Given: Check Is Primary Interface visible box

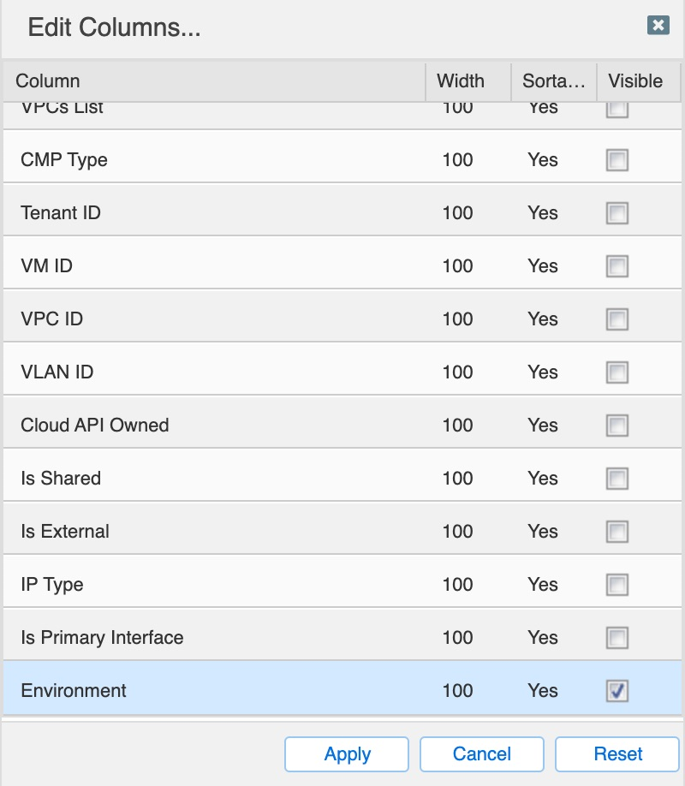Looking at the screenshot, I should click(617, 638).
